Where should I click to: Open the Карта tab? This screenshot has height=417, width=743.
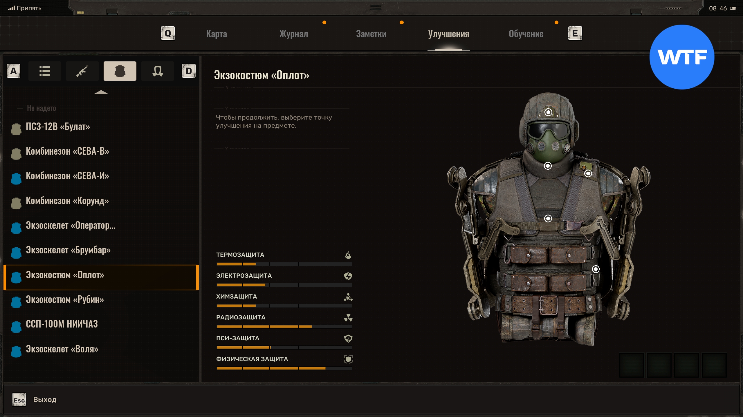217,34
